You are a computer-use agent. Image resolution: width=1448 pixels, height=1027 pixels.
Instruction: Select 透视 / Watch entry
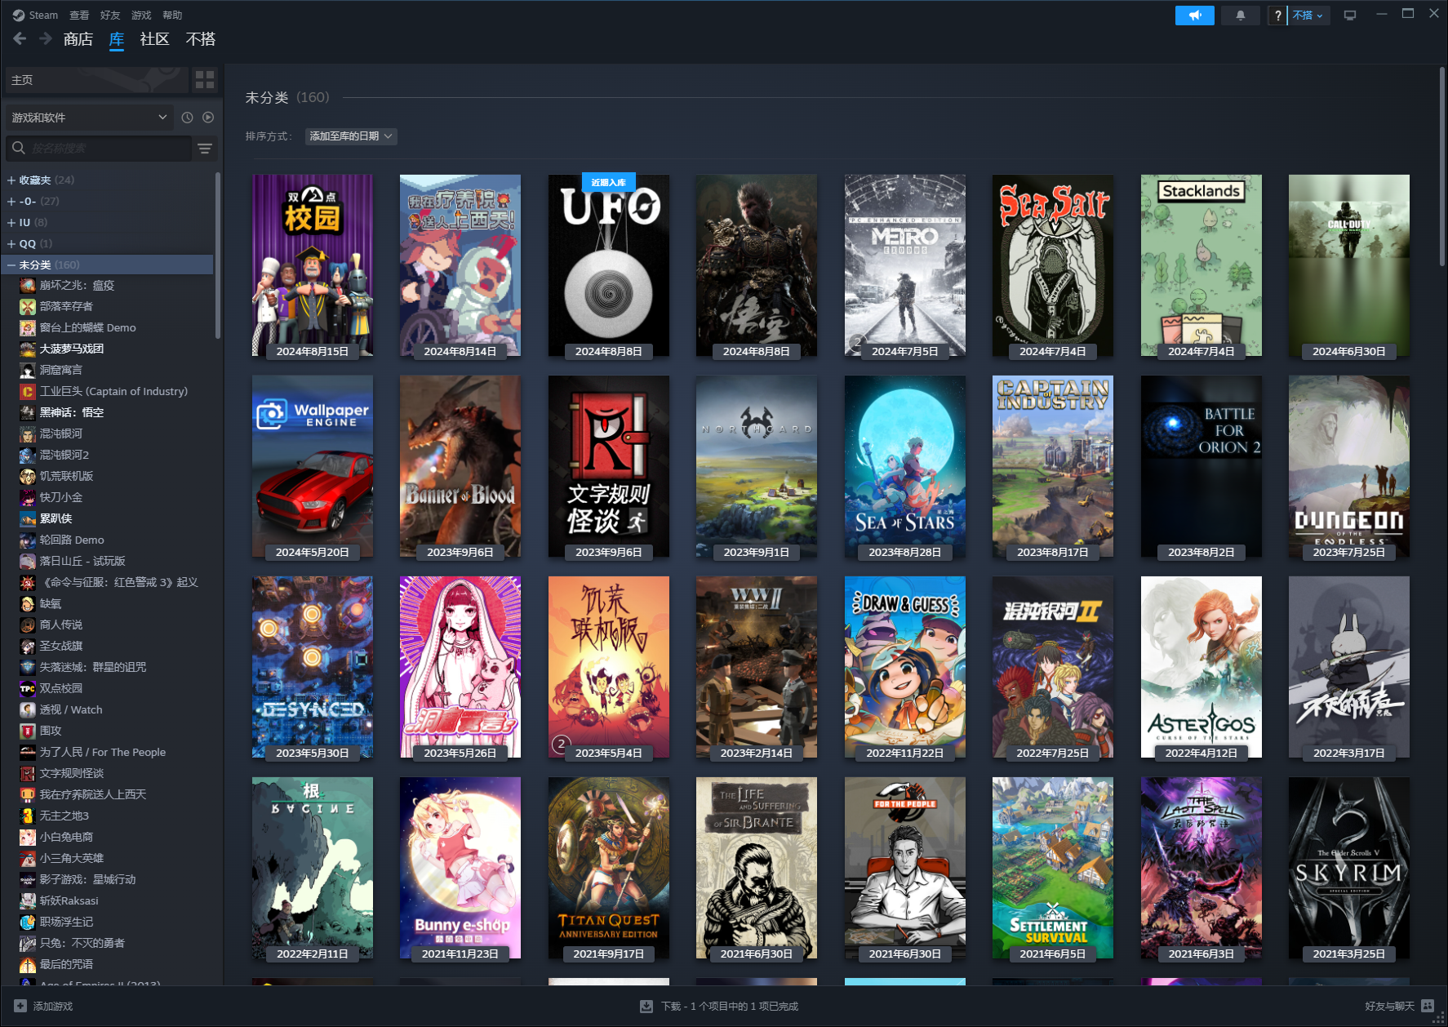(x=109, y=709)
